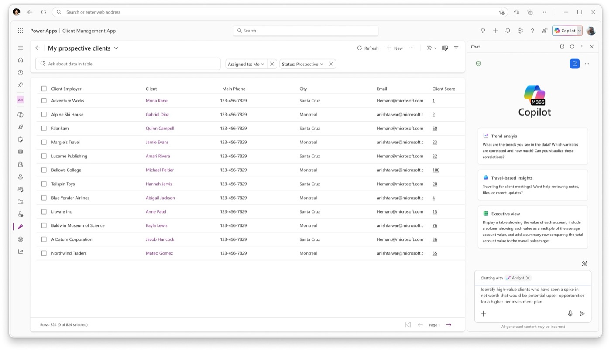Select all rows header checkbox
This screenshot has width=611, height=351.
tap(44, 89)
